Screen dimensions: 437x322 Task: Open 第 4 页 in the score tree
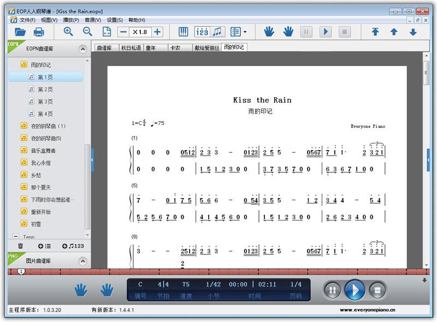[45, 114]
